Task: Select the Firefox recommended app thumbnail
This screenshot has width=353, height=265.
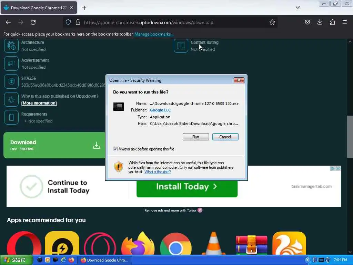Action: pyautogui.click(x=138, y=243)
